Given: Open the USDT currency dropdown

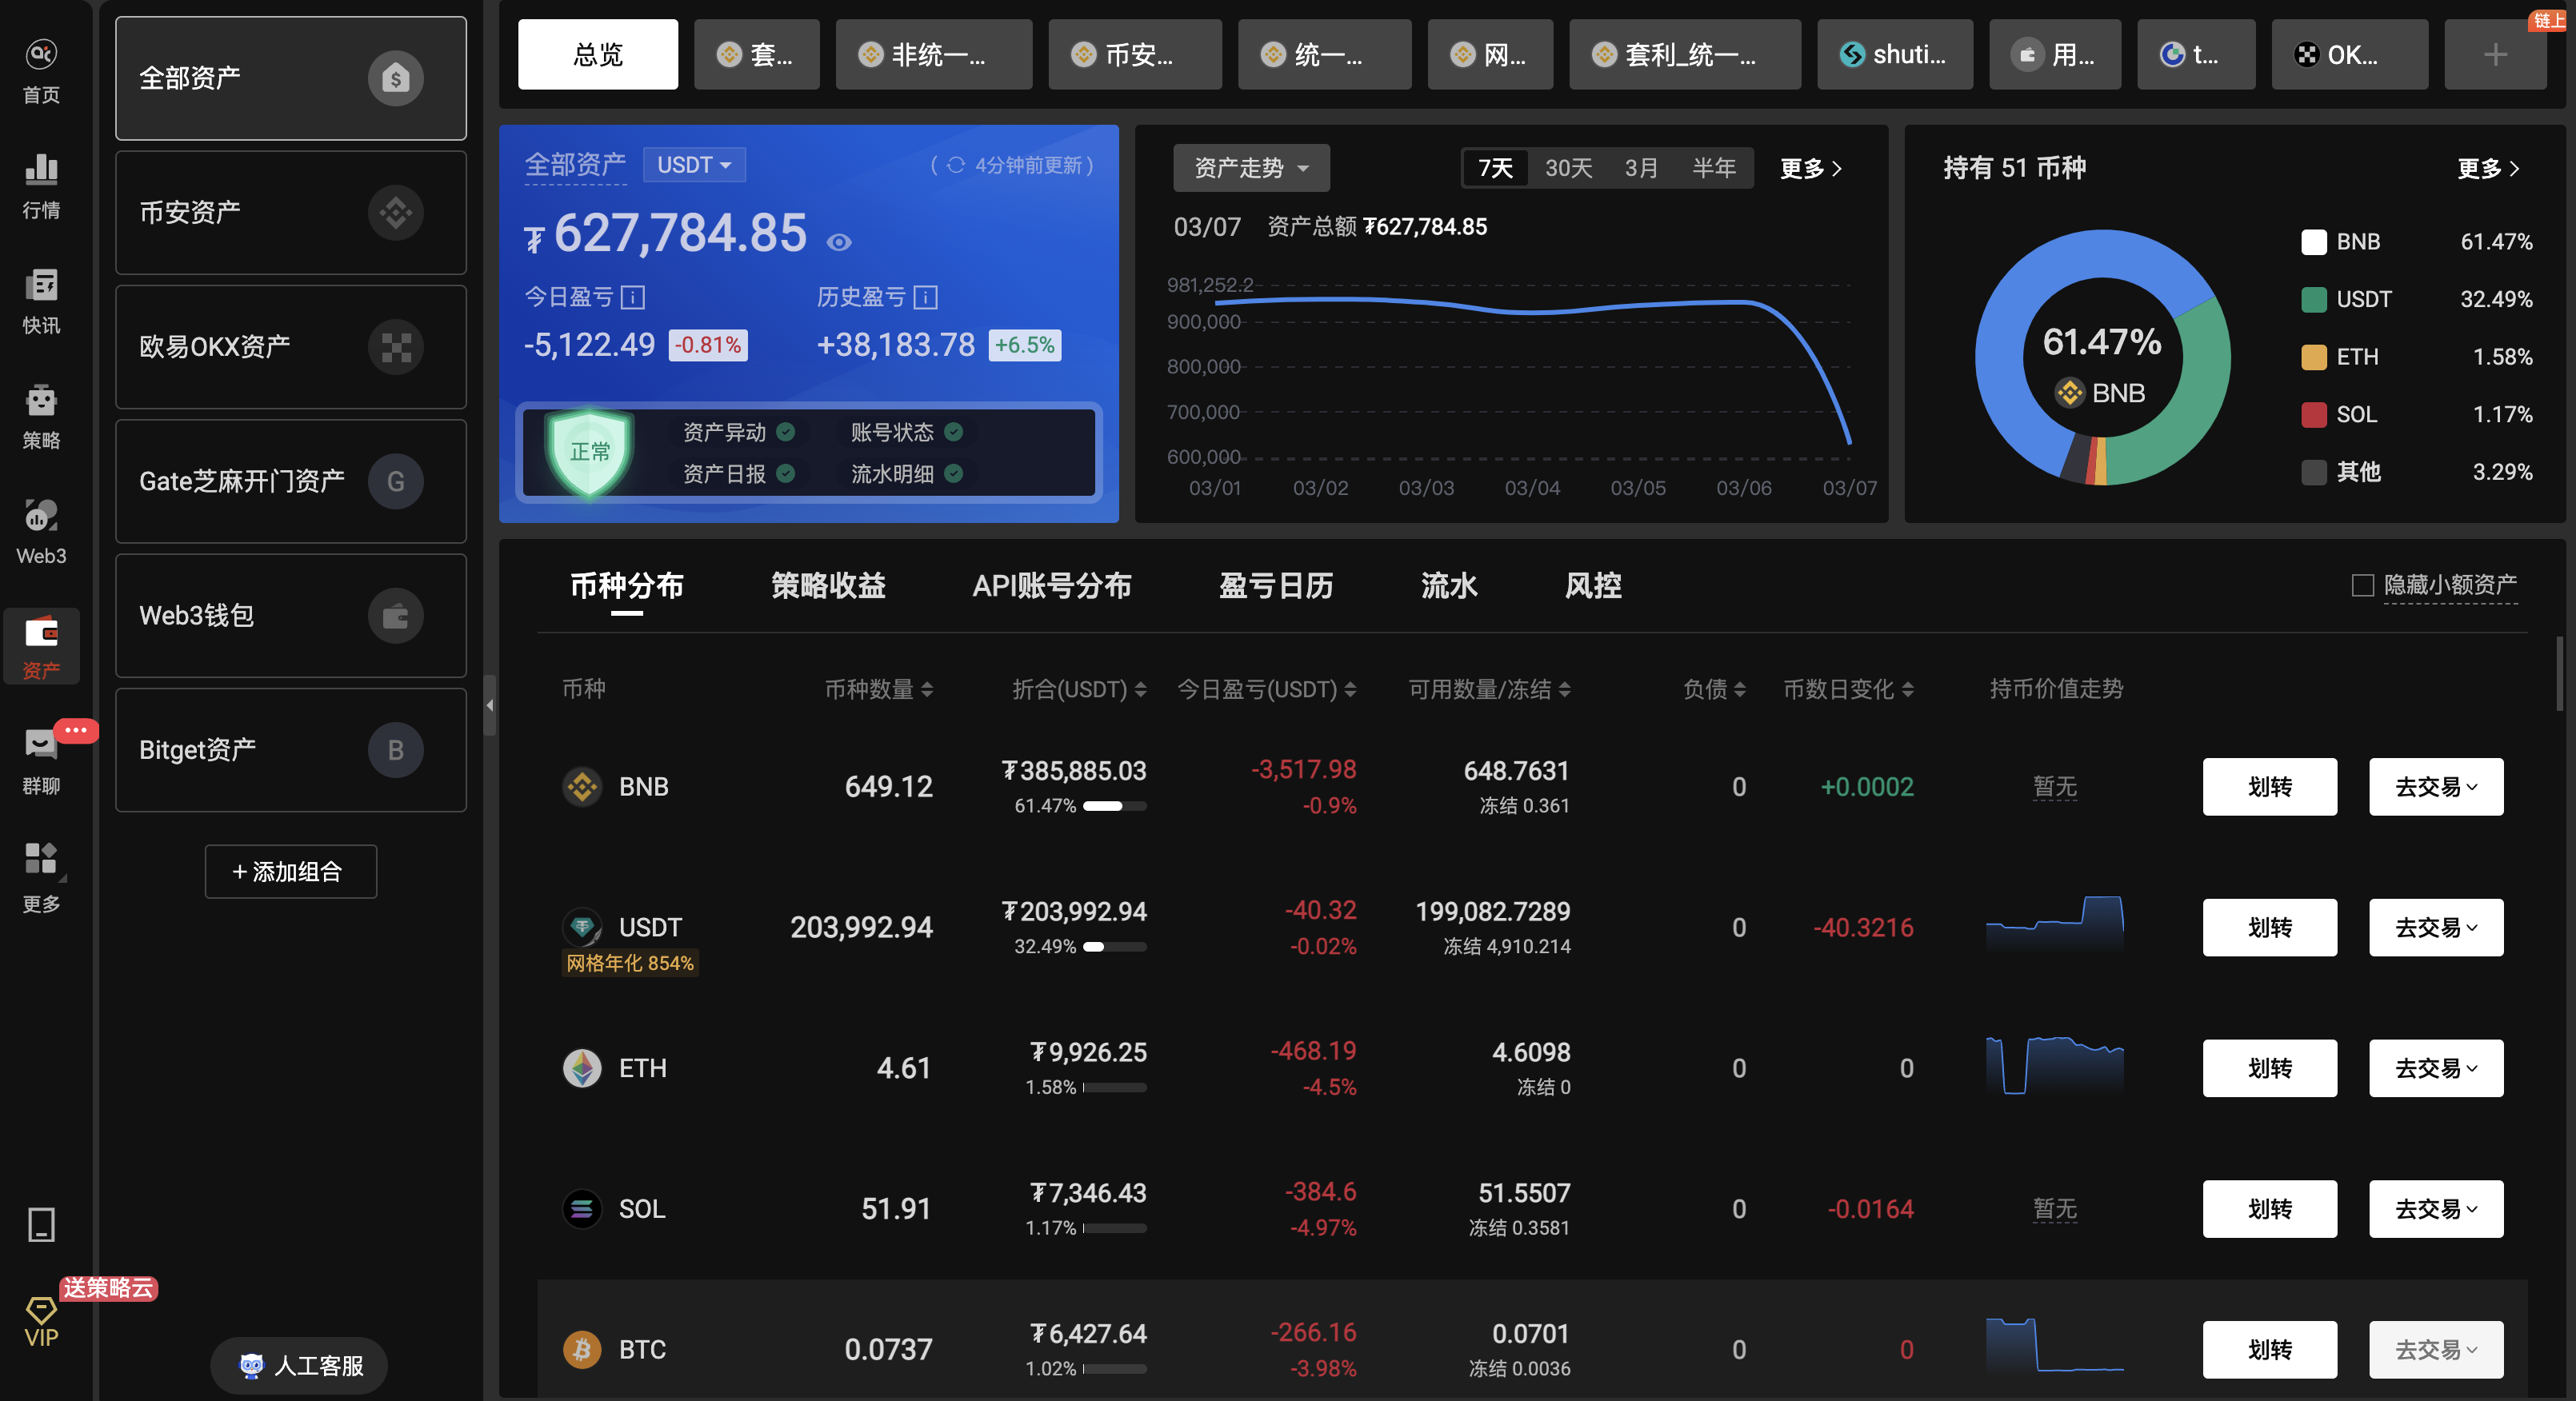Looking at the screenshot, I should 694,164.
